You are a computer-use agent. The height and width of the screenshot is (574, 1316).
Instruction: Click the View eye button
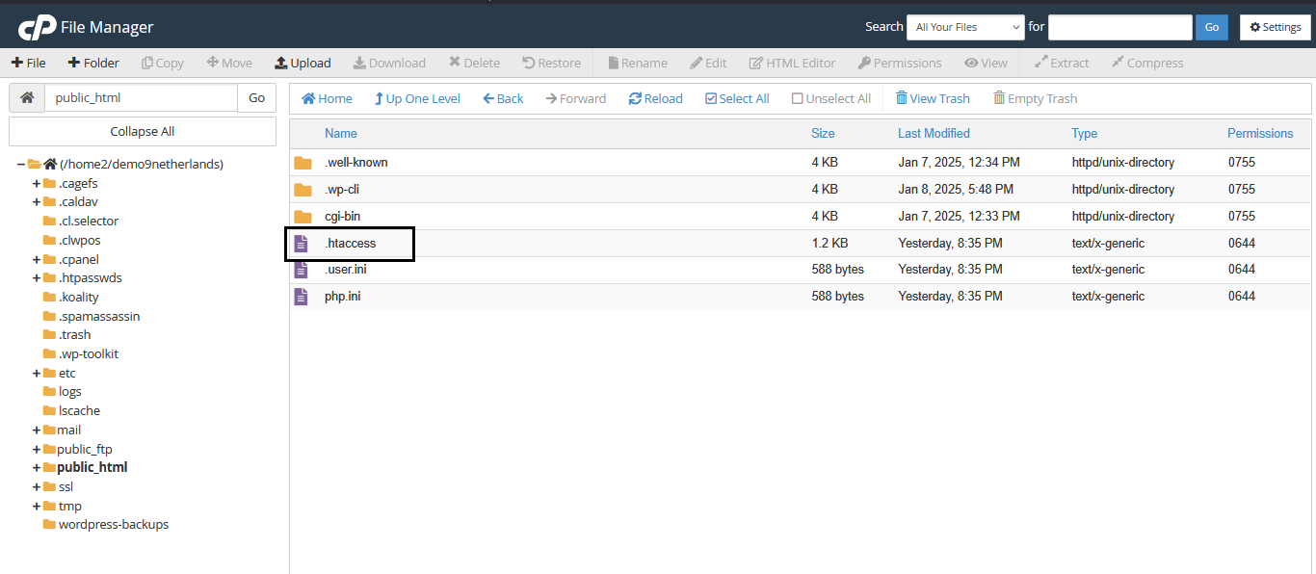[986, 63]
